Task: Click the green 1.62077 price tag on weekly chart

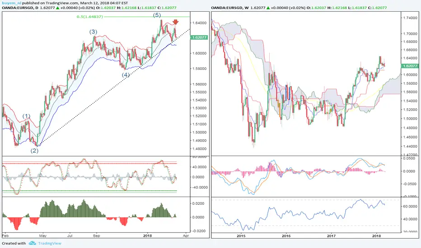Action: coord(410,66)
